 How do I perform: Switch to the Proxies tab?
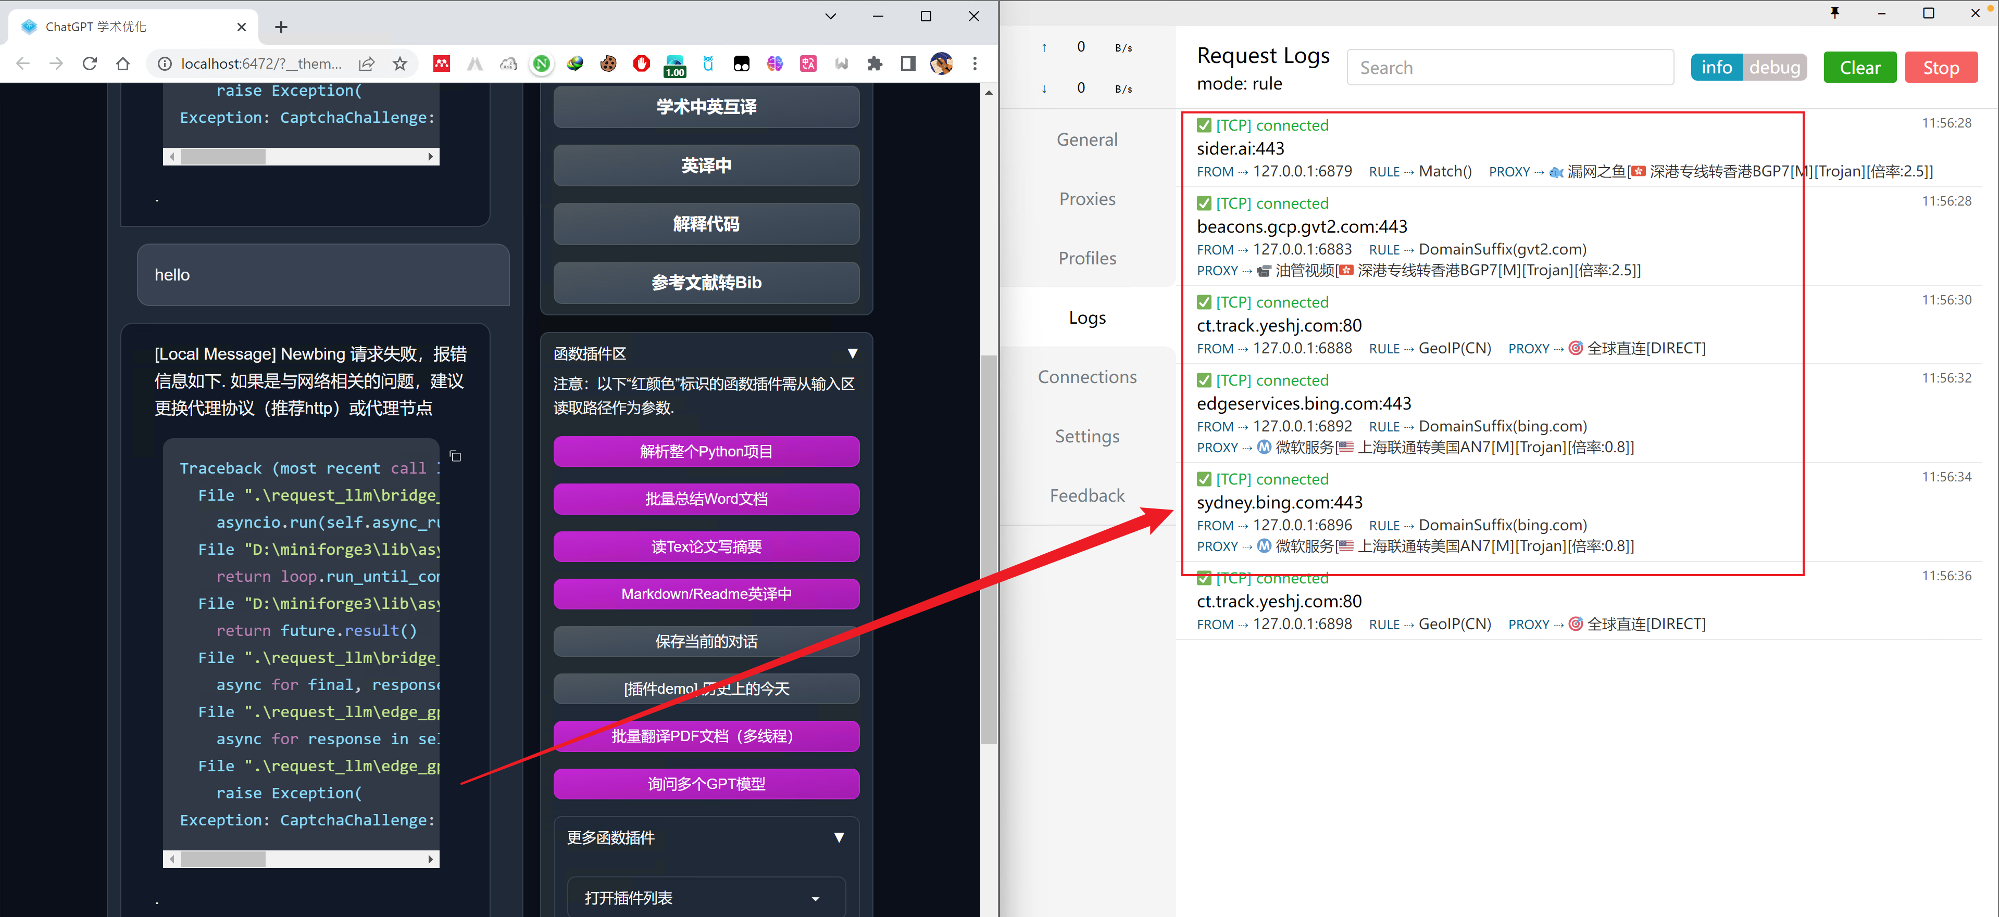click(x=1086, y=198)
